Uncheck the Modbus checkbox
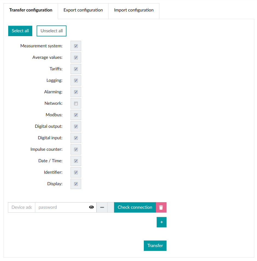The height and width of the screenshot is (261, 257). [76, 115]
